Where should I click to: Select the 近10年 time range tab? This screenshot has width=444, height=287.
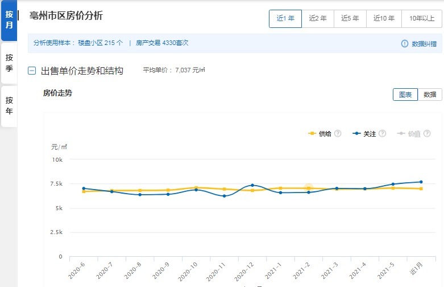pyautogui.click(x=384, y=18)
